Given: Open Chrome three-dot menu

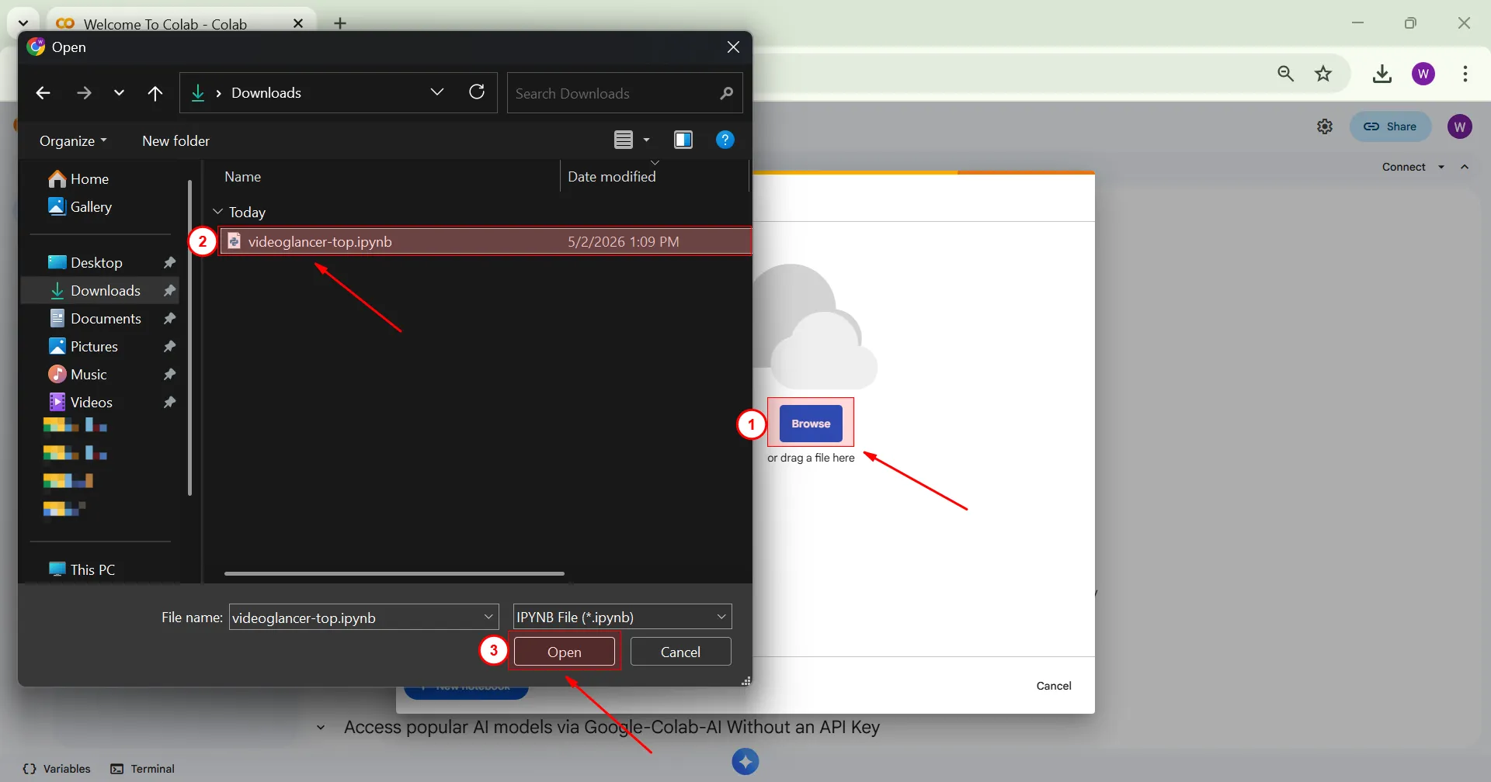Looking at the screenshot, I should 1465,74.
